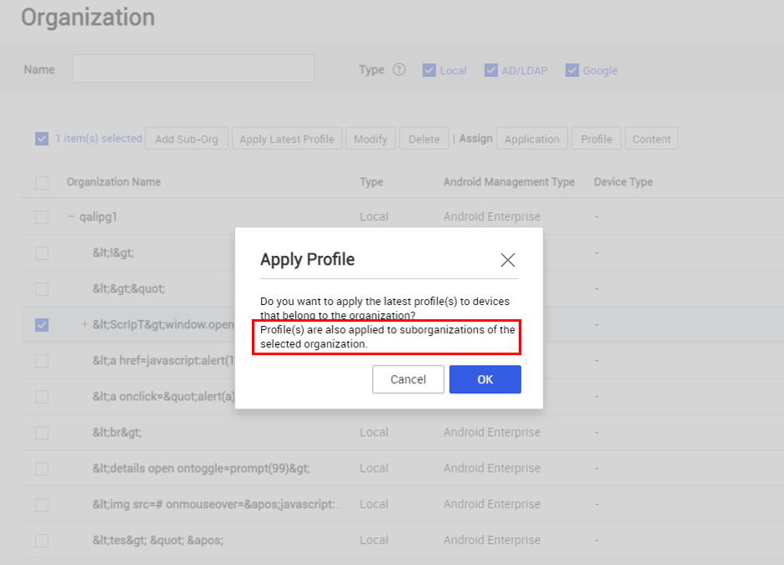Click OK to apply the latest profile
The image size is (784, 565).
485,379
